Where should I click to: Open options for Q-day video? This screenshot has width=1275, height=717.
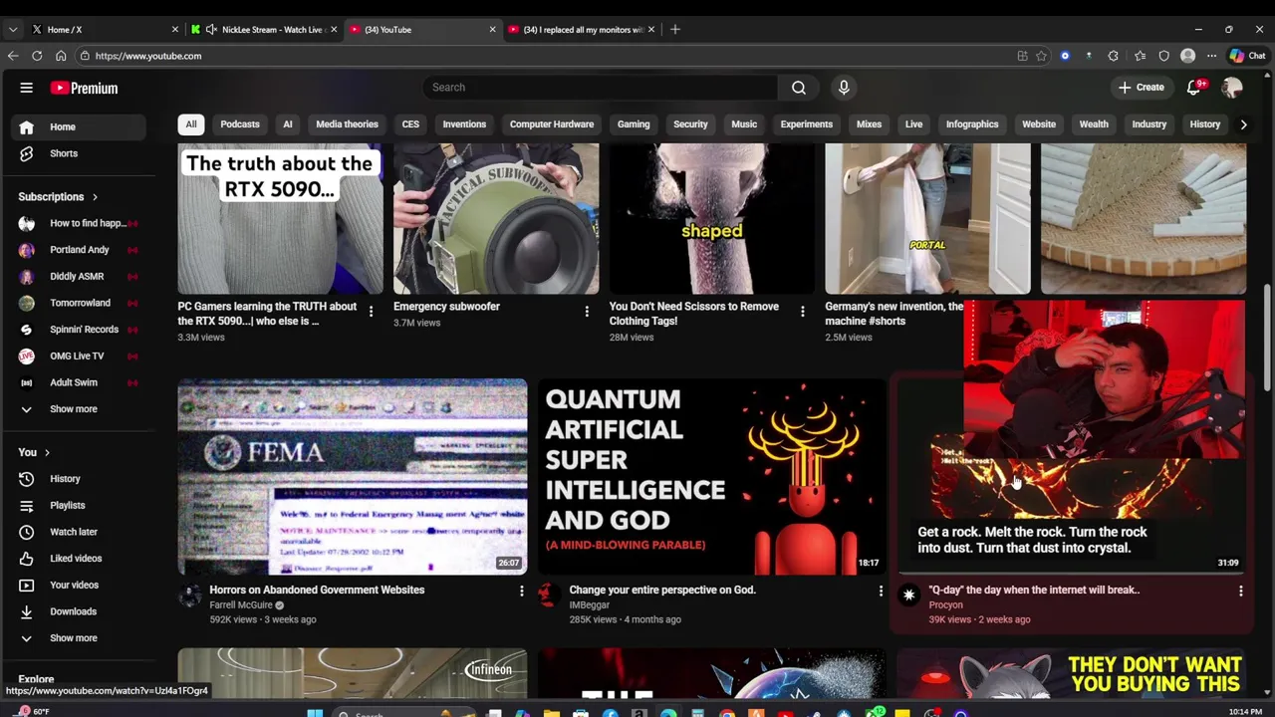tap(1240, 592)
